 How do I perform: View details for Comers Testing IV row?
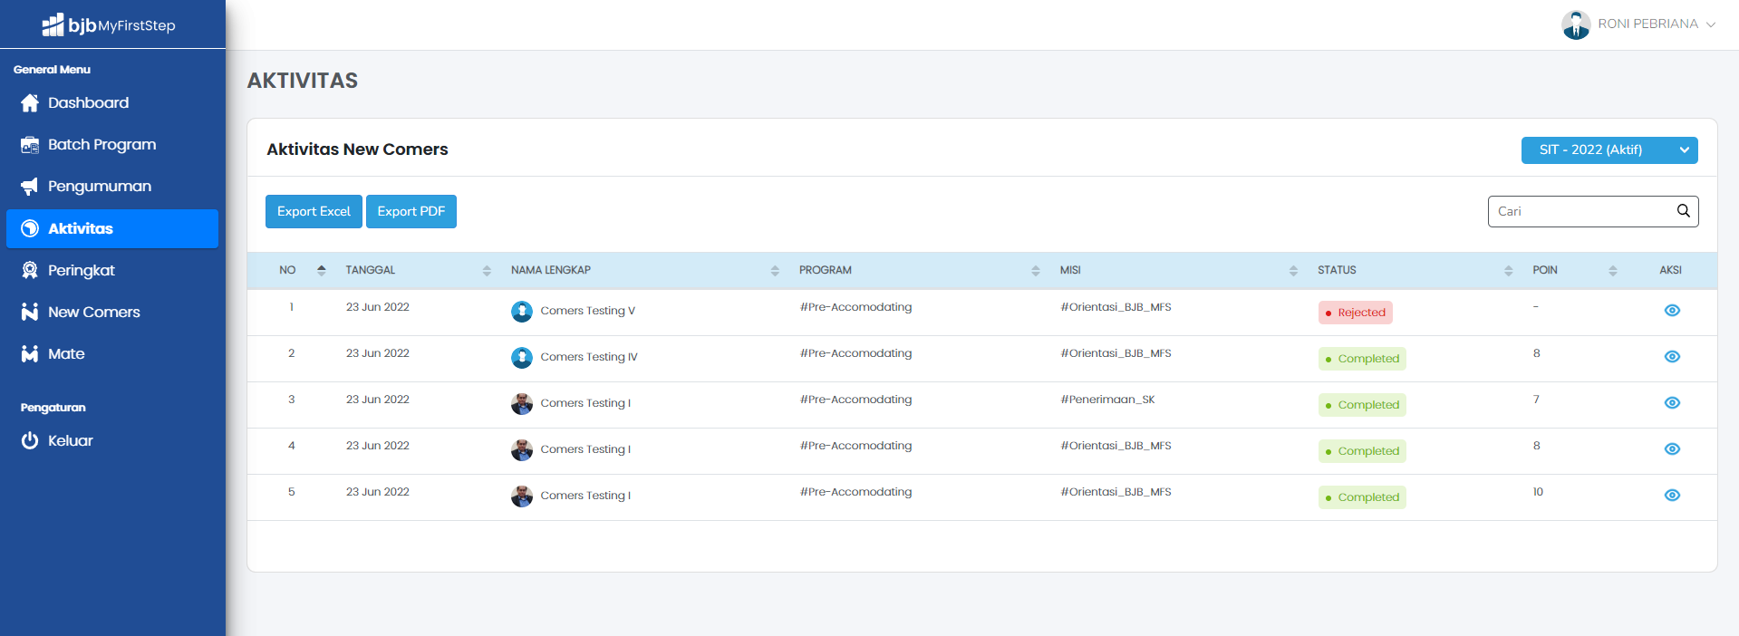tap(1672, 357)
